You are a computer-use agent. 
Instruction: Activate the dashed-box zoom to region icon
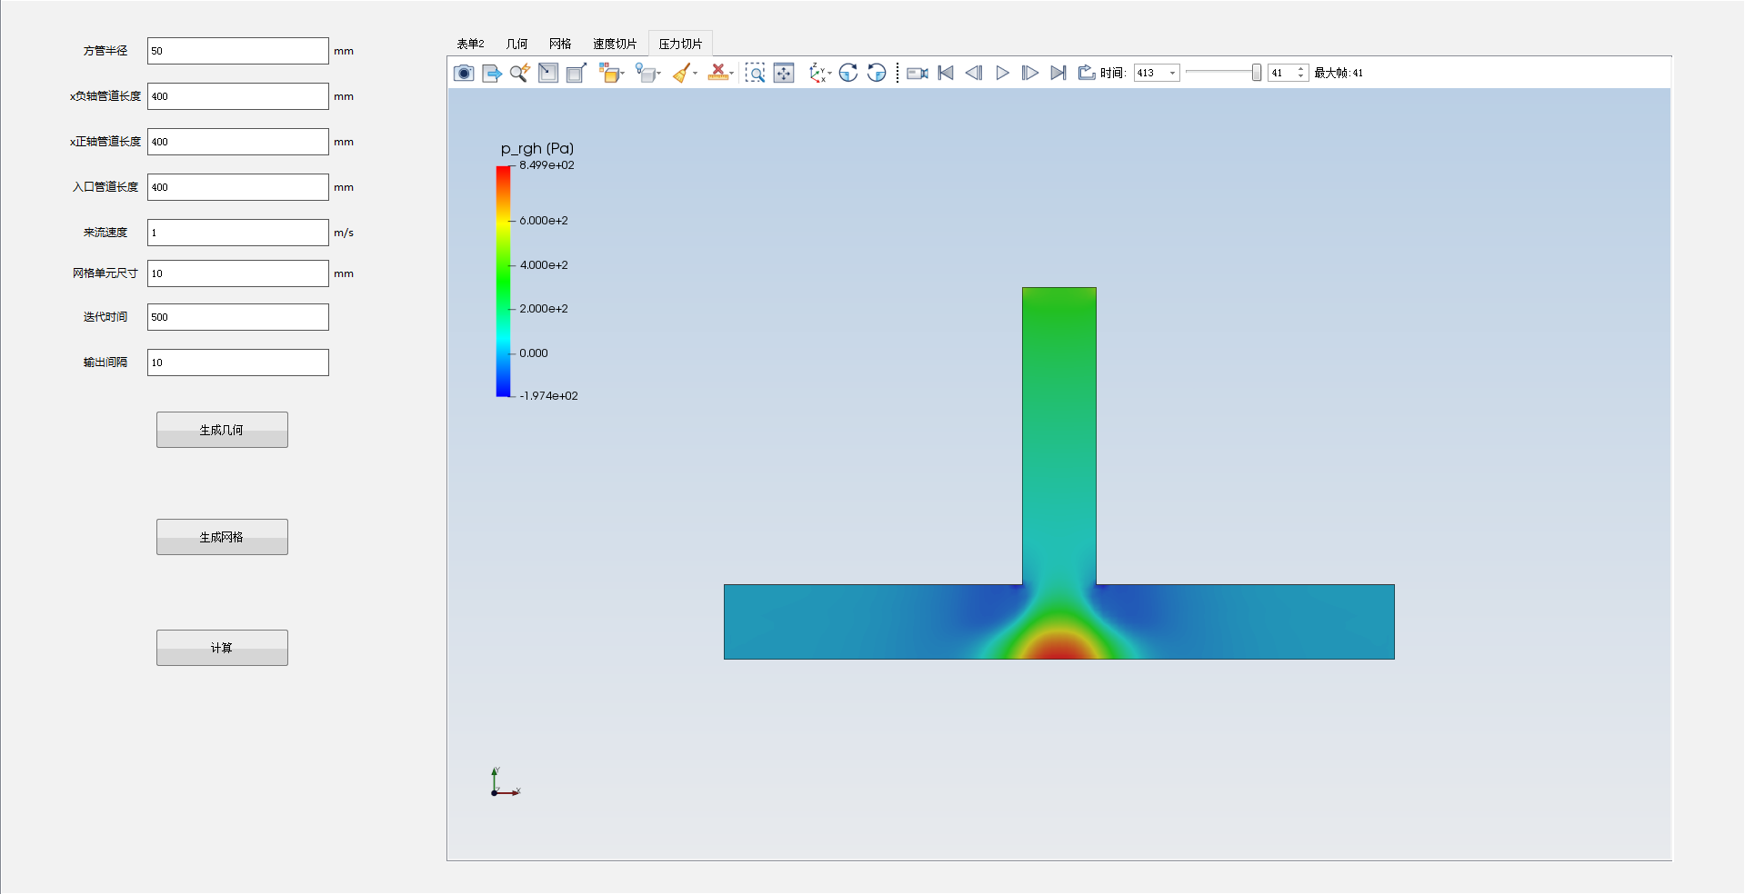pos(755,73)
